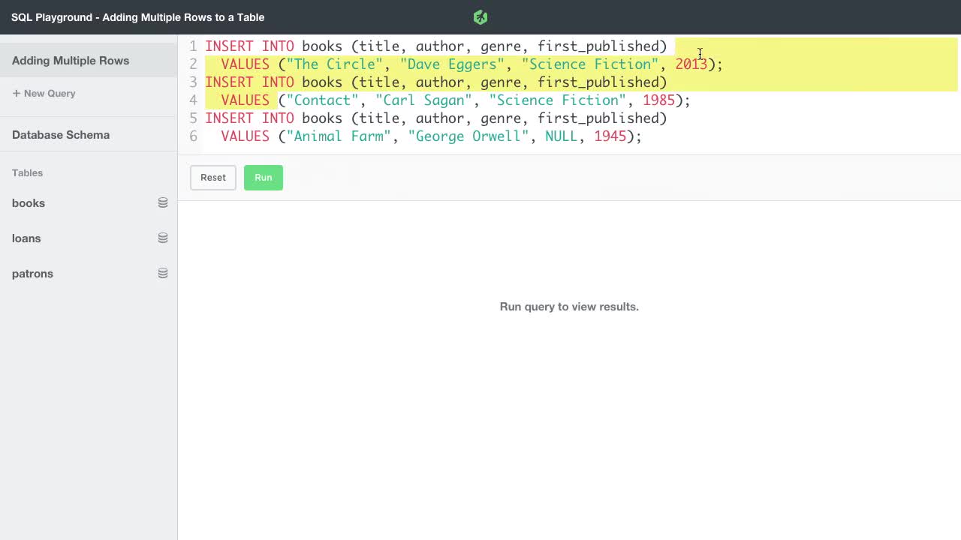Click the Database Schema section header
Screen dimensions: 961x540
[x=61, y=135]
